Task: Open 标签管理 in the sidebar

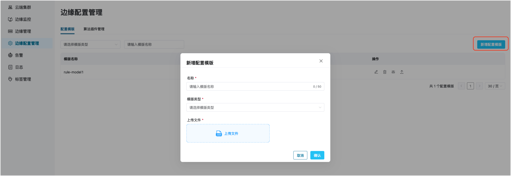Action: [x=23, y=79]
